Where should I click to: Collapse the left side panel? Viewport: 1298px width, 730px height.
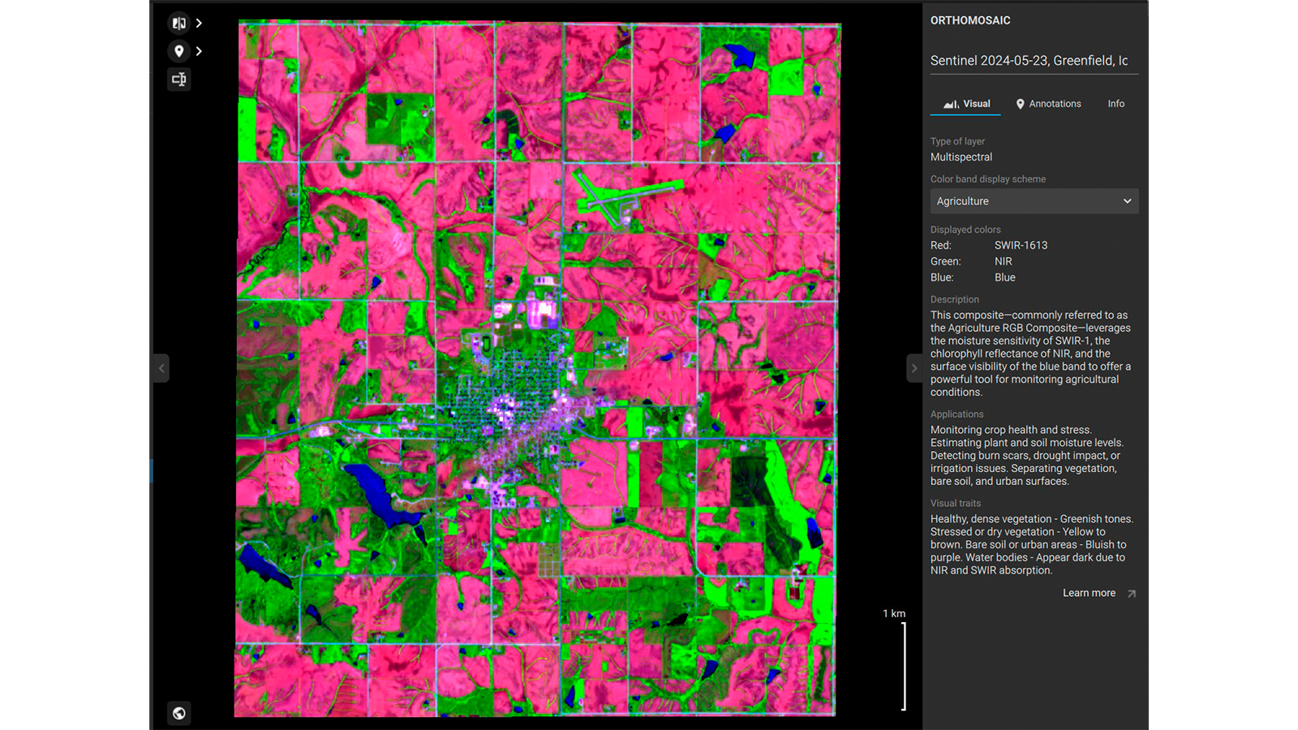161,367
